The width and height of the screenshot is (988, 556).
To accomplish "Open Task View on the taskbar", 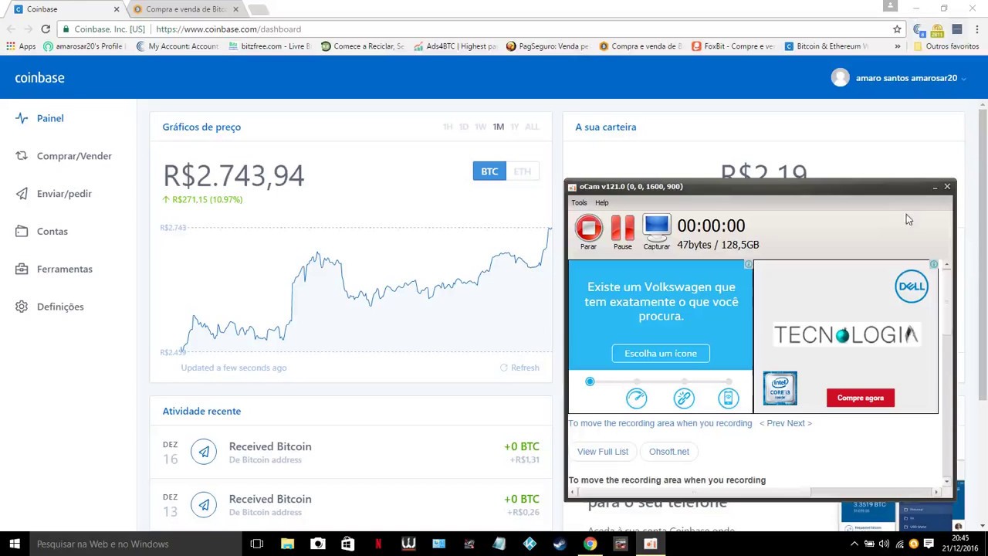I will [x=257, y=544].
